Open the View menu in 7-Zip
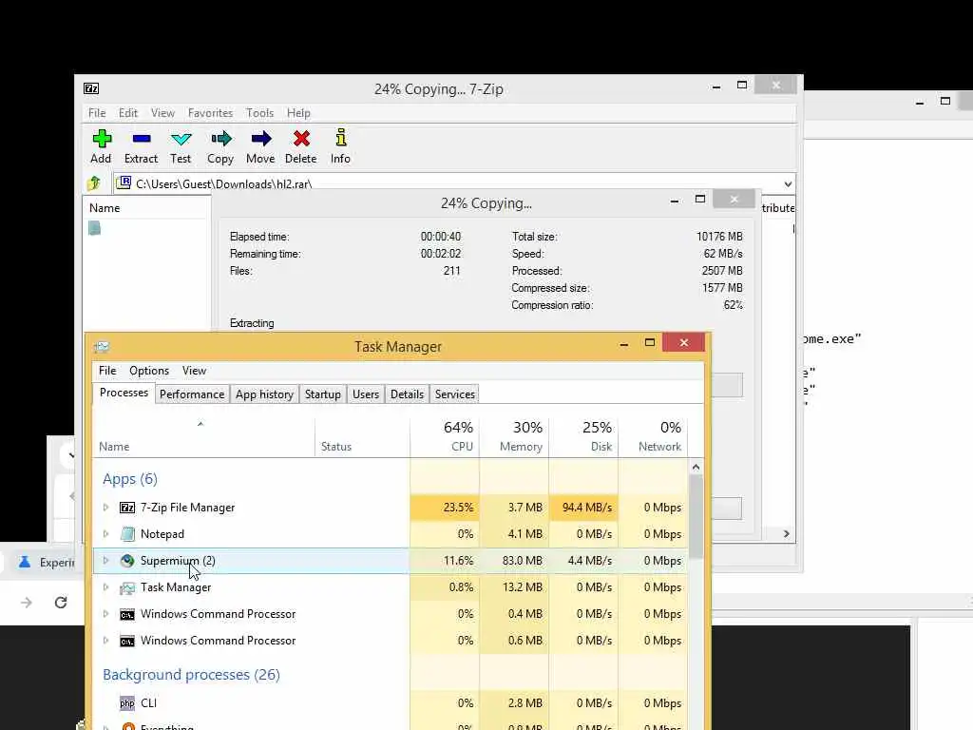 162,113
